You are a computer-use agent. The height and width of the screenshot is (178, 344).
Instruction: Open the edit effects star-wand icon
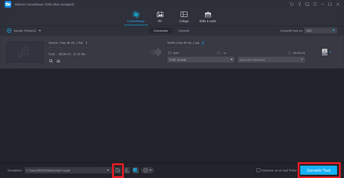[51, 61]
